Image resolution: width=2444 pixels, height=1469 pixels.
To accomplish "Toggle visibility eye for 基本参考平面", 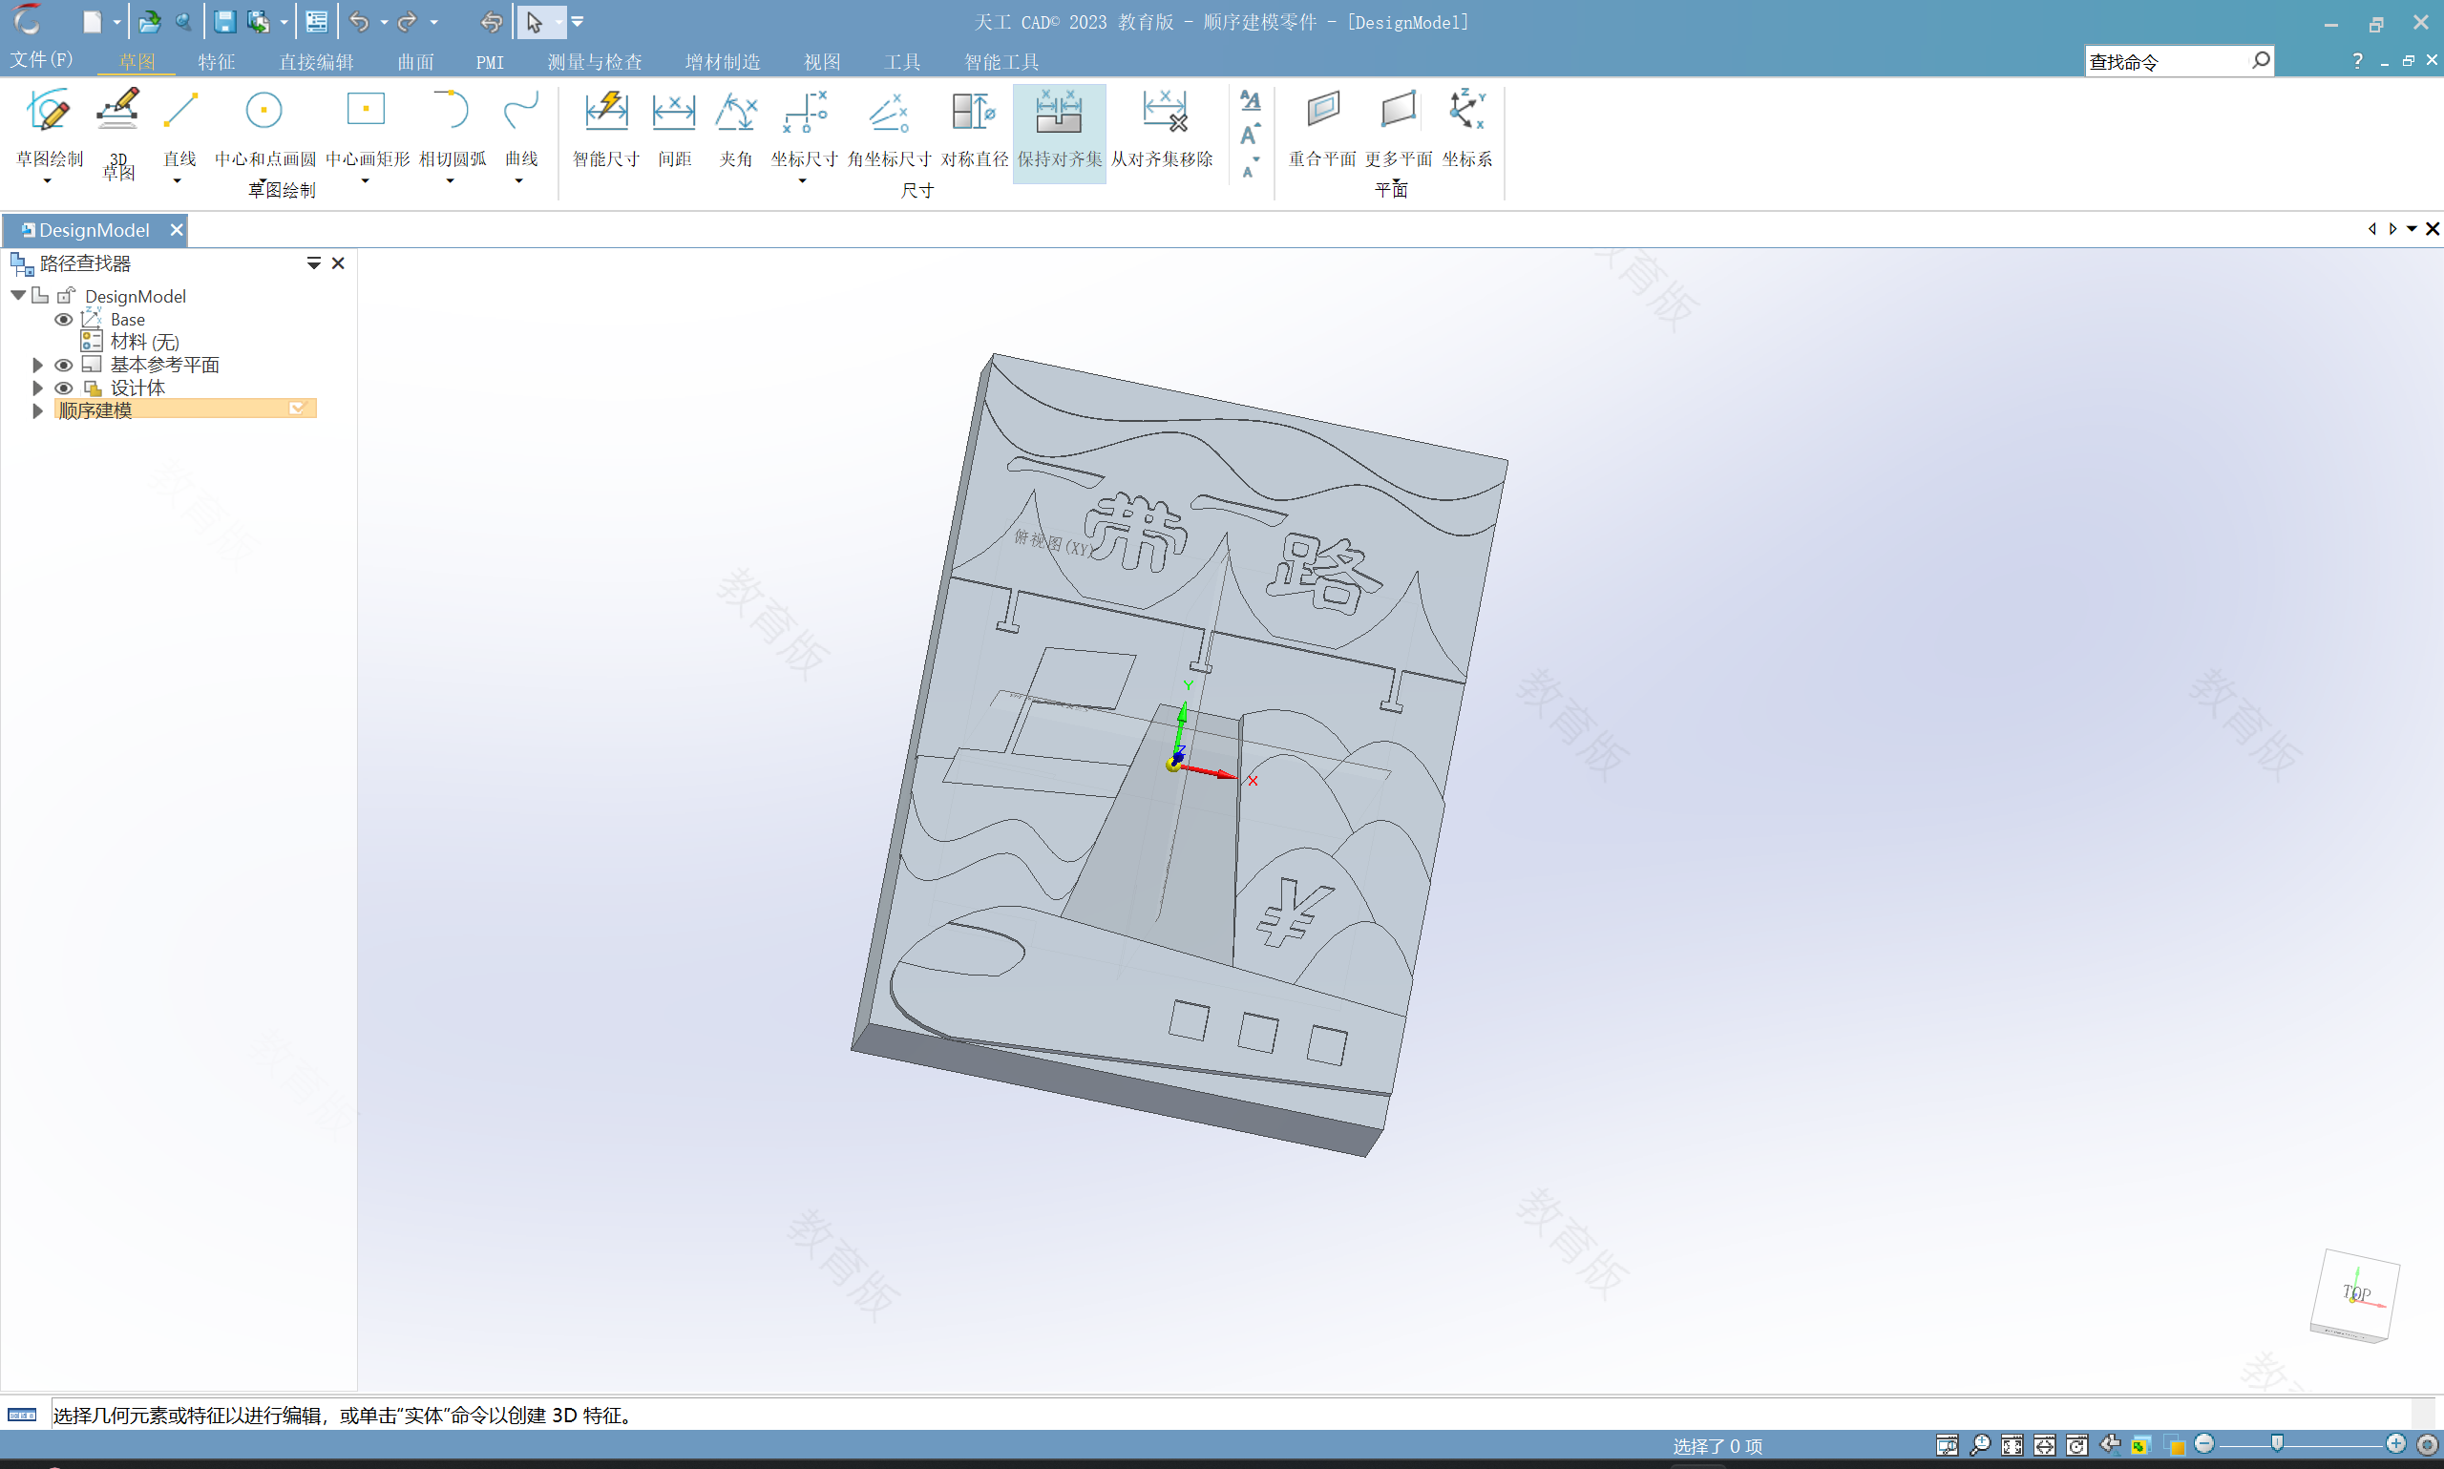I will pos(63,365).
